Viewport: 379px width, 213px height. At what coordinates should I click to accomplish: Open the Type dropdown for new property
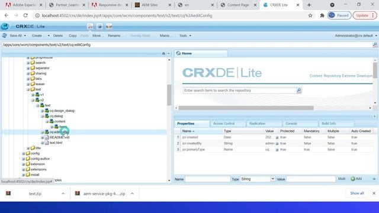[x=272, y=179]
